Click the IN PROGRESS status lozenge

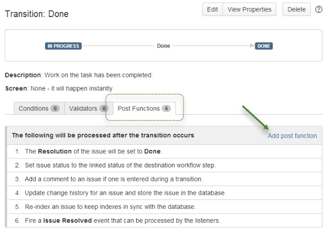pos(64,46)
